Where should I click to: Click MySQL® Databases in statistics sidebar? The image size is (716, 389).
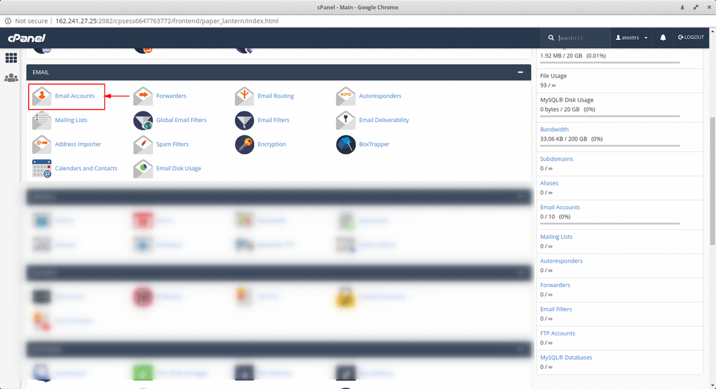(566, 357)
